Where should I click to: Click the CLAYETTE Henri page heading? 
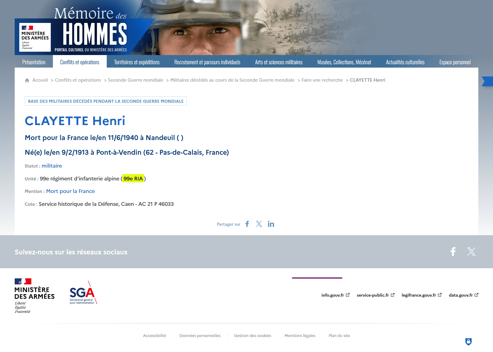tap(75, 121)
